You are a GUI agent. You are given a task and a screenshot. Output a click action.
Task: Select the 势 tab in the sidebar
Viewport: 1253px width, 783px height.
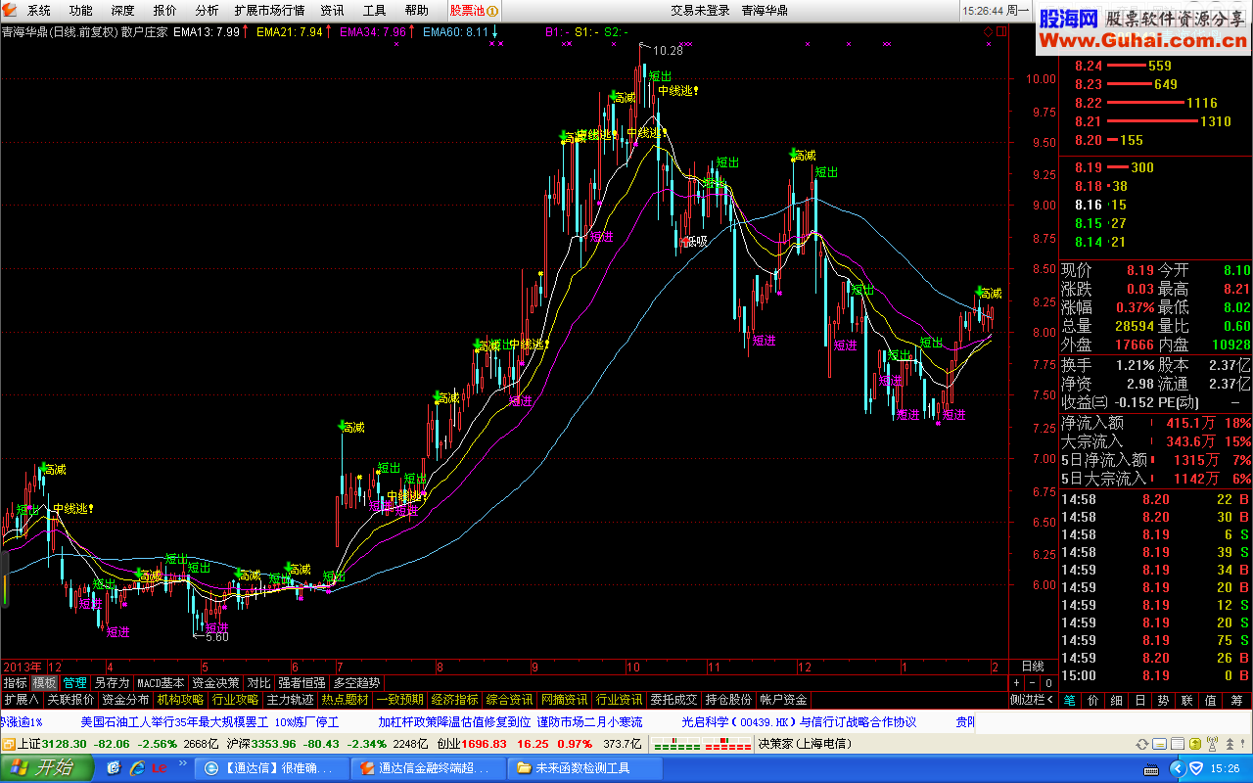1163,700
